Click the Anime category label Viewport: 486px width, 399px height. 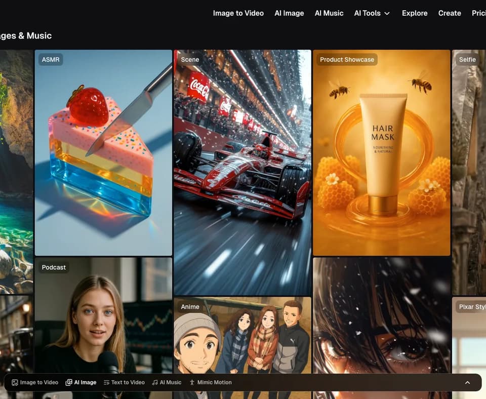(190, 306)
